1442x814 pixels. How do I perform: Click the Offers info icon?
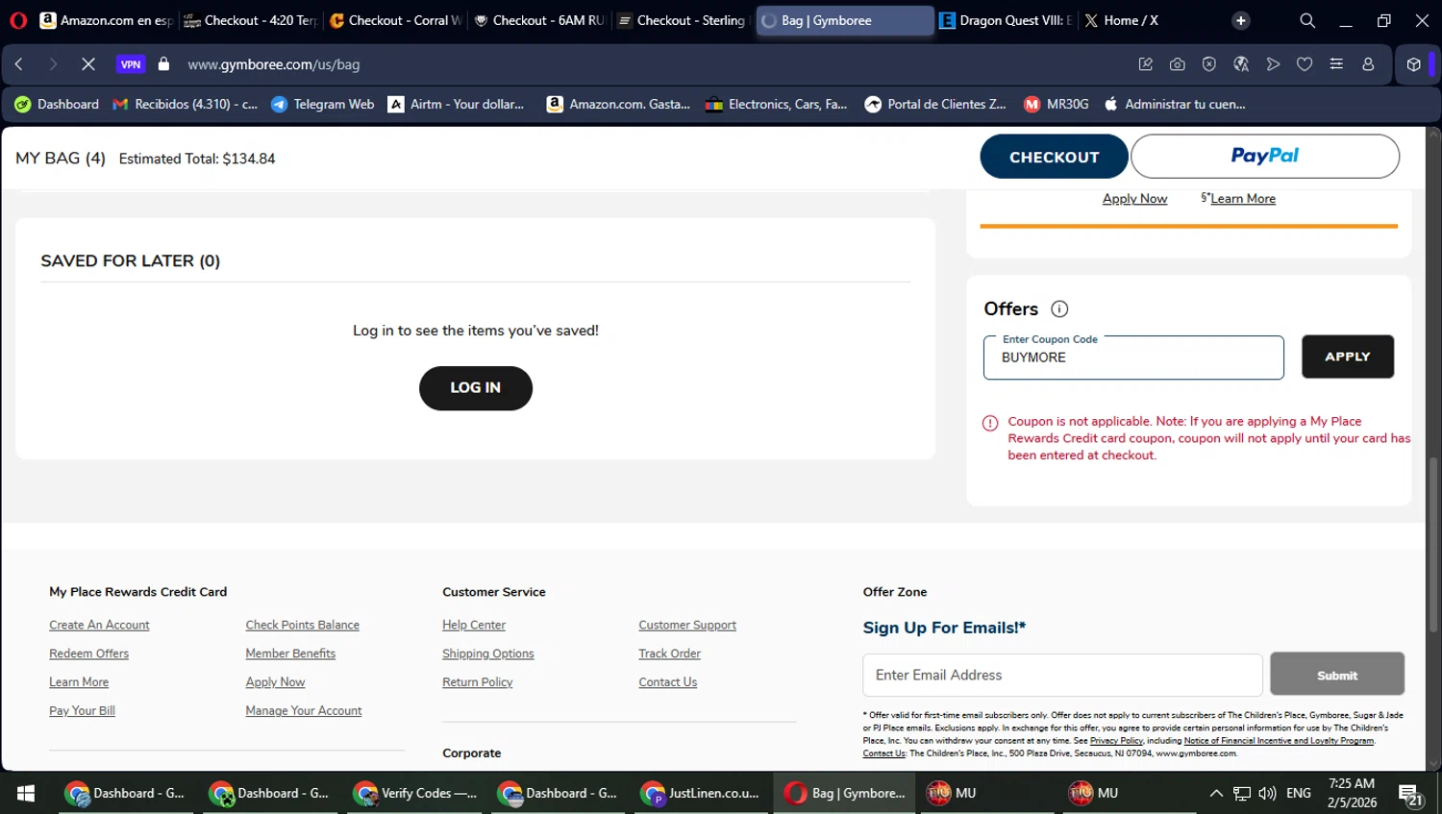[x=1059, y=308]
